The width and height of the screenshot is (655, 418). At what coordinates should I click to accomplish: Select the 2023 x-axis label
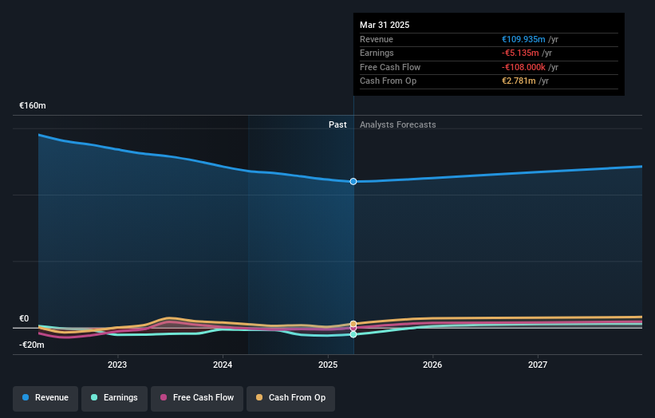tap(117, 365)
